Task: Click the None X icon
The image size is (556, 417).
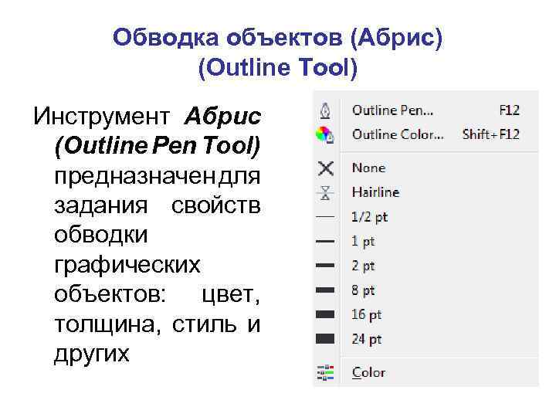Action: [326, 168]
